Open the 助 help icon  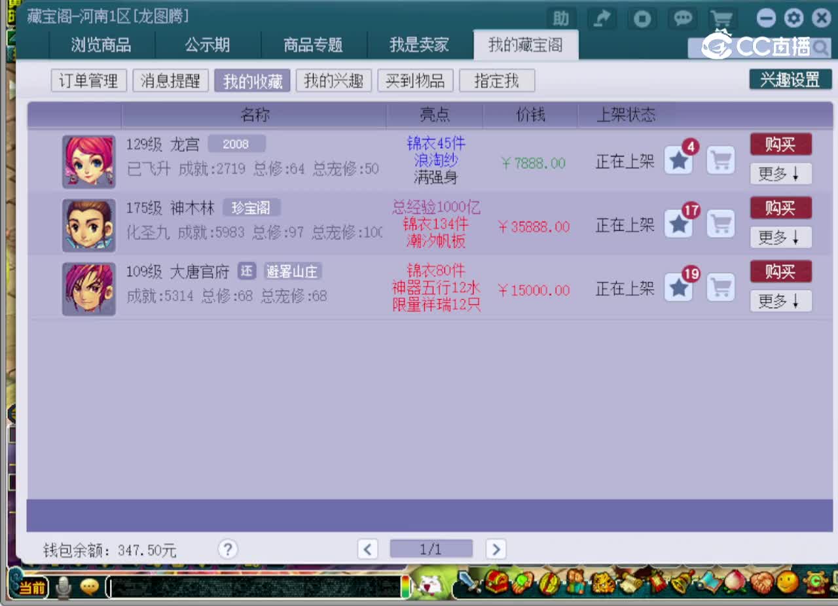[x=560, y=19]
